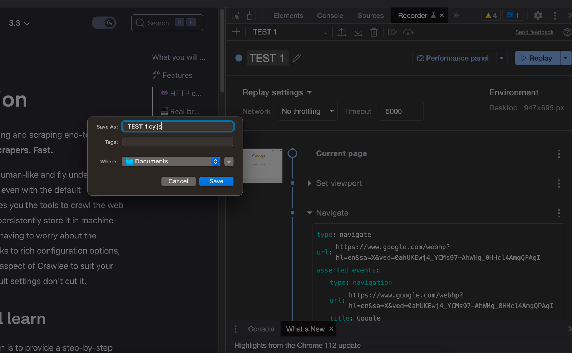Click the Send feedback link
The height and width of the screenshot is (353, 572).
click(x=534, y=32)
